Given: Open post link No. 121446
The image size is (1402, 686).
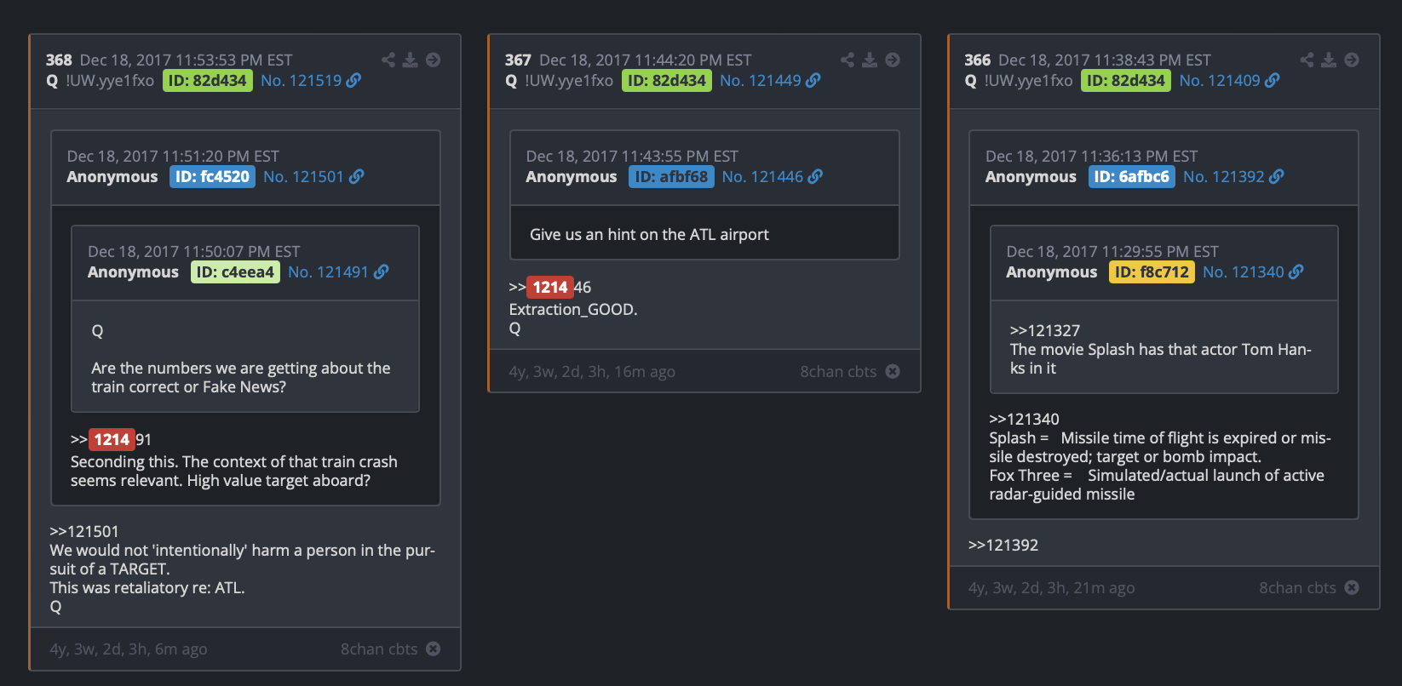Looking at the screenshot, I should click(x=762, y=176).
